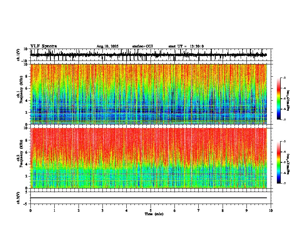Viewport: 305px width, 236px height.
Task: Click the "station=OUI" header label
Action: pos(142,46)
